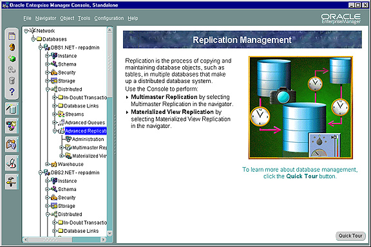Collapse the Databases folder node
371x247 pixels.
tap(33, 39)
